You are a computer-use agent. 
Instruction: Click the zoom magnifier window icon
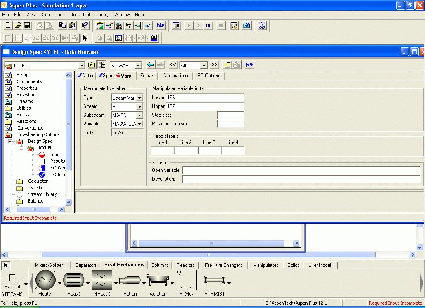pyautogui.click(x=118, y=38)
